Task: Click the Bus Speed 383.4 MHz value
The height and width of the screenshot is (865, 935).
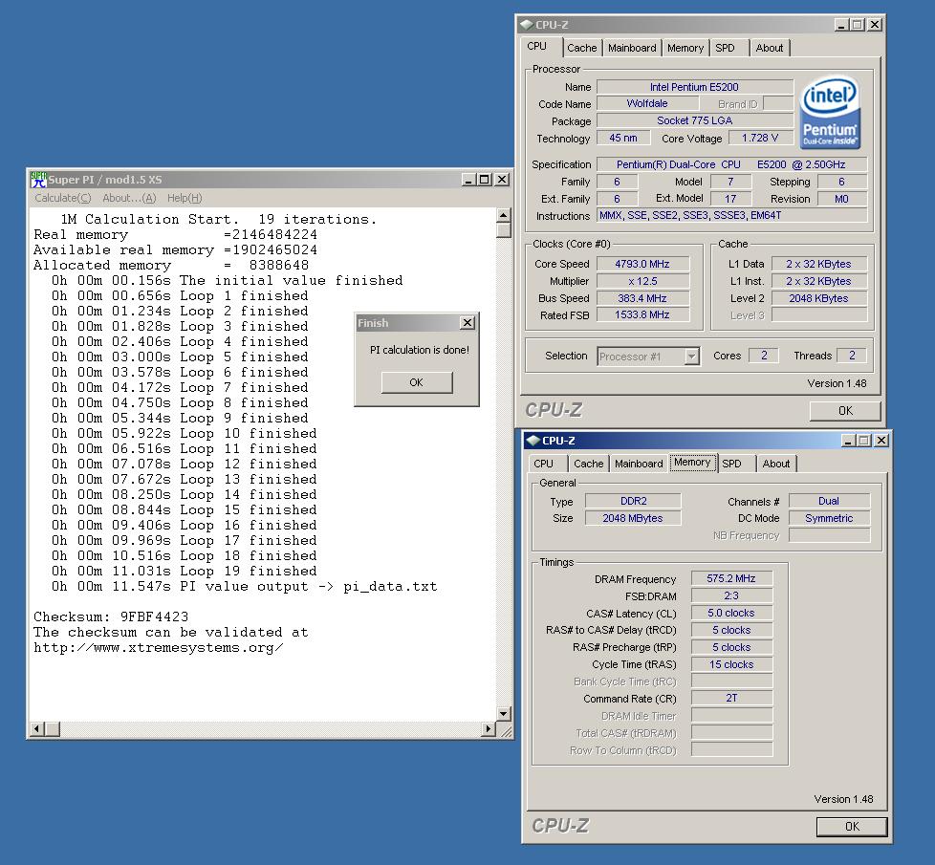Action: tap(642, 298)
